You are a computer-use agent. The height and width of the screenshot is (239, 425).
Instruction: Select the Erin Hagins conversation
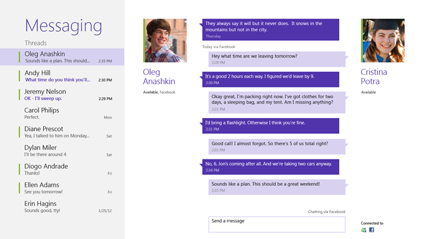pos(62,207)
